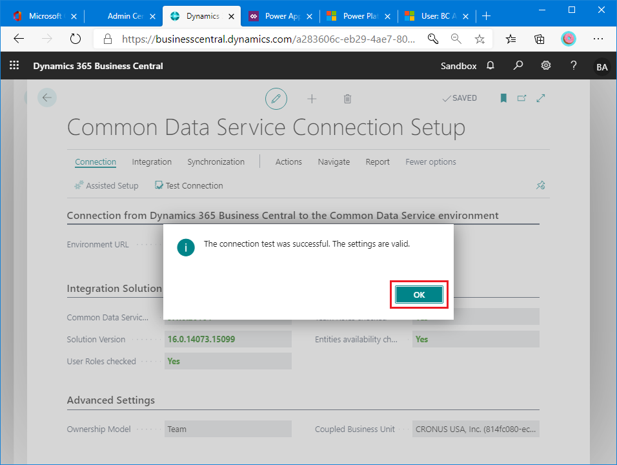Open the browser ellipsis menu
The width and height of the screenshot is (617, 465).
click(x=598, y=39)
